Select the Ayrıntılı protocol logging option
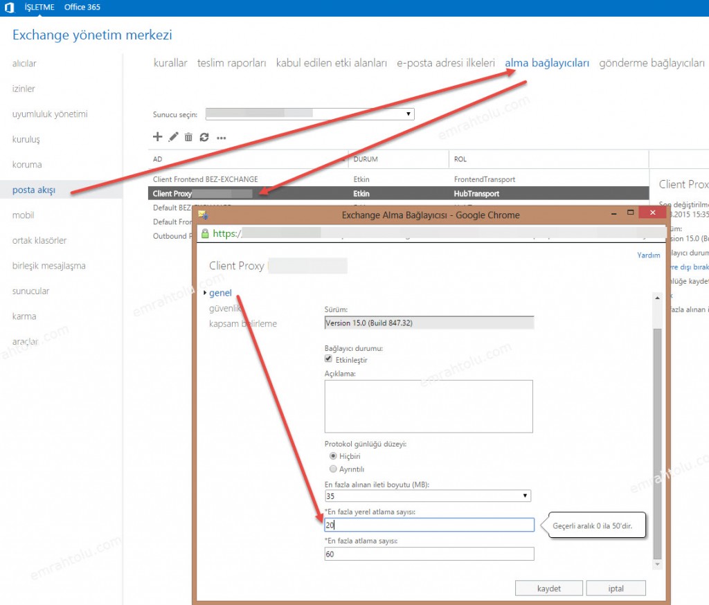The image size is (709, 605). (x=334, y=469)
